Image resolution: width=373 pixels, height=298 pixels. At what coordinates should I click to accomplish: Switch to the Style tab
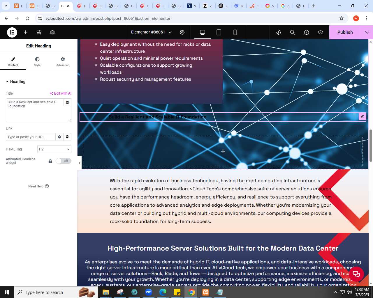[x=37, y=62]
